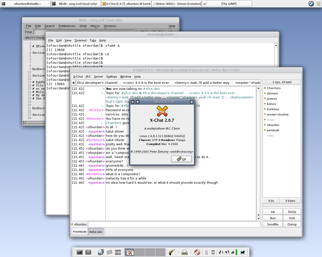Launch the web browser from the panel

(x=101, y=252)
